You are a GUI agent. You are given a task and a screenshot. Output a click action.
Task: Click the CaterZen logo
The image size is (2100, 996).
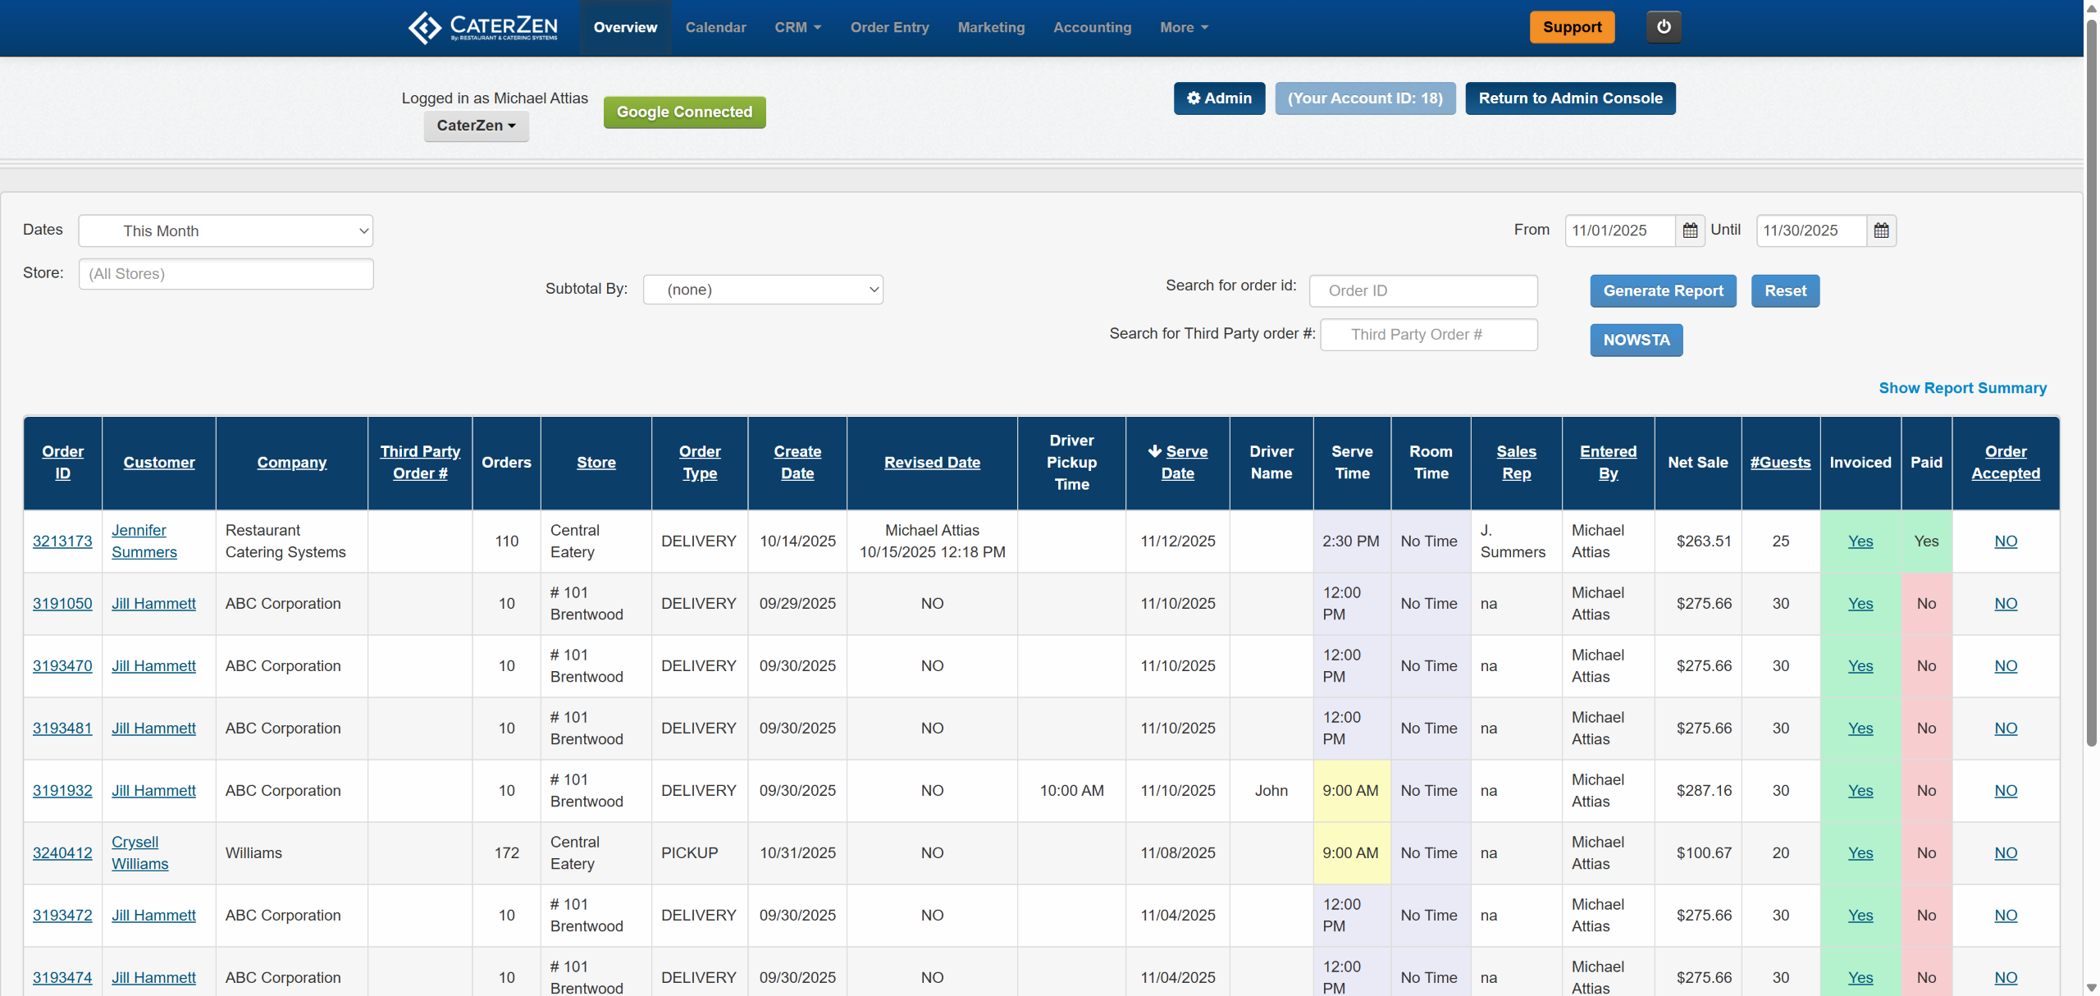click(x=483, y=27)
